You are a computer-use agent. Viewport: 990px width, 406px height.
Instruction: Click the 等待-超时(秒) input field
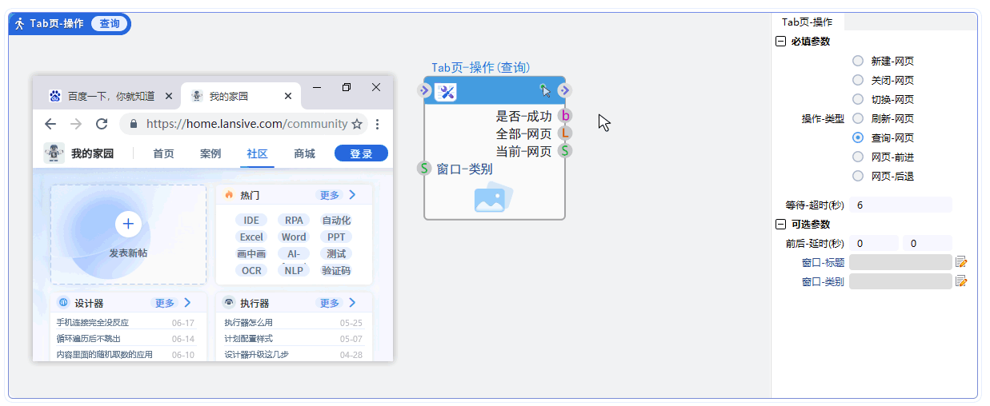click(901, 205)
